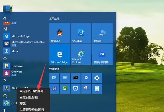Launch the WPS Writer W tile

[x=54, y=88]
